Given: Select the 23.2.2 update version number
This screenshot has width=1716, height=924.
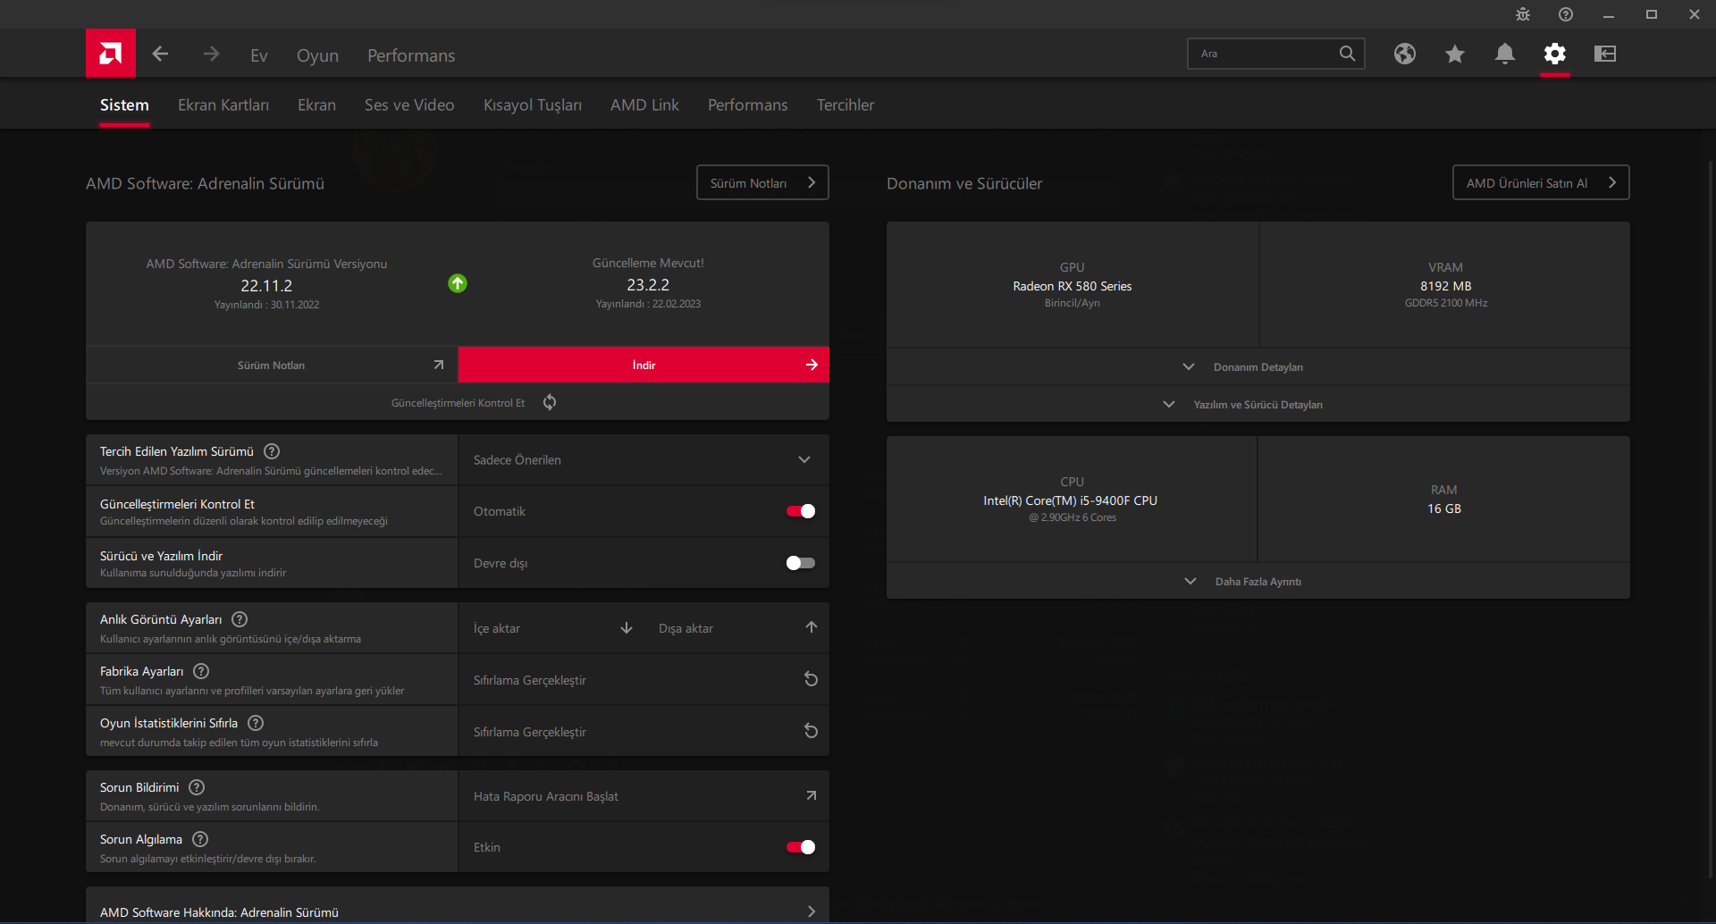Looking at the screenshot, I should (648, 285).
